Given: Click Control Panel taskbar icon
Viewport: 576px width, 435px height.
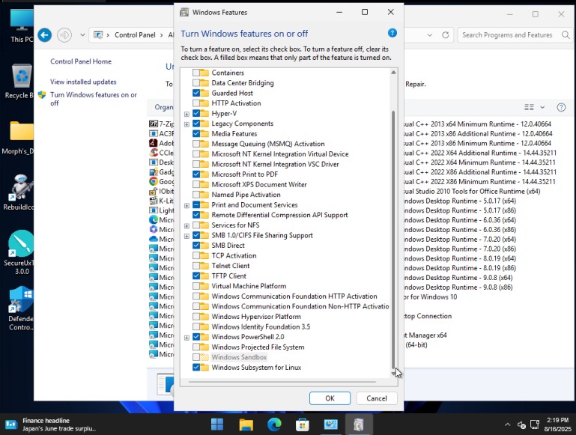Looking at the screenshot, I should tap(330, 425).
